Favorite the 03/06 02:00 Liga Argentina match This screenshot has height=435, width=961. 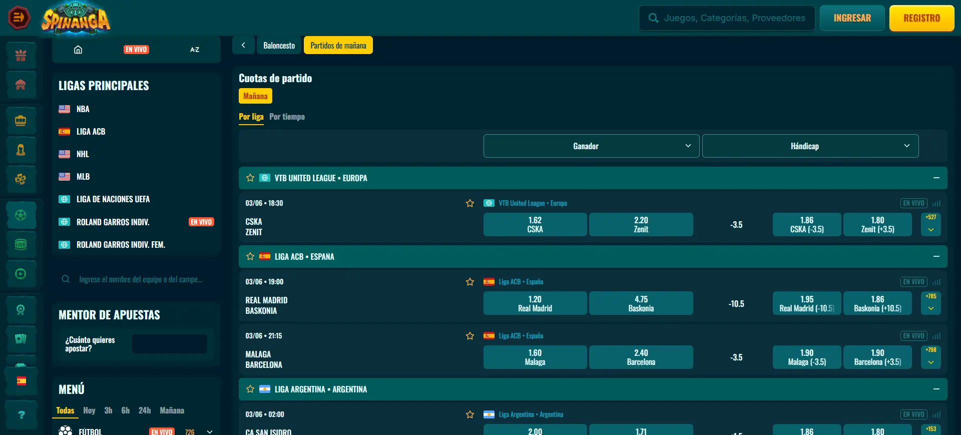470,414
